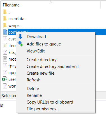106x119 pixels.
Task: Select the warps folder name
Action: pyautogui.click(x=14, y=26)
